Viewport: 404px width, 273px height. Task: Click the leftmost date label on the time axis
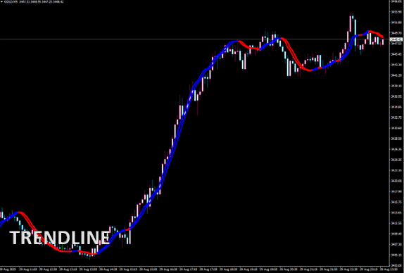pyautogui.click(x=7, y=269)
